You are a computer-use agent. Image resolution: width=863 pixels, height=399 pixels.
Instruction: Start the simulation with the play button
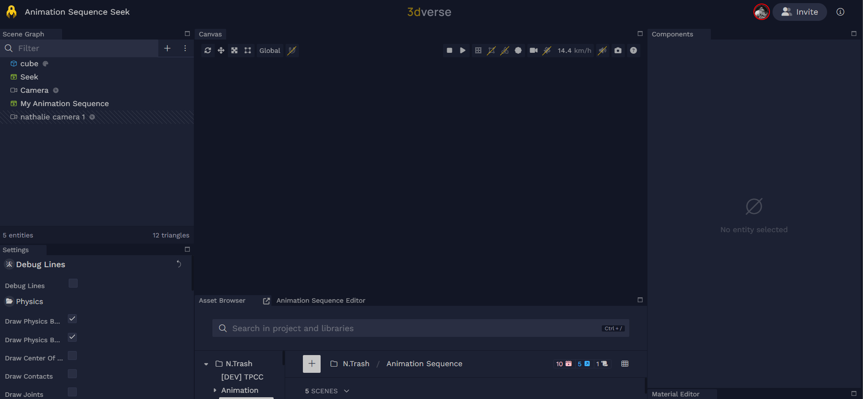pos(463,51)
